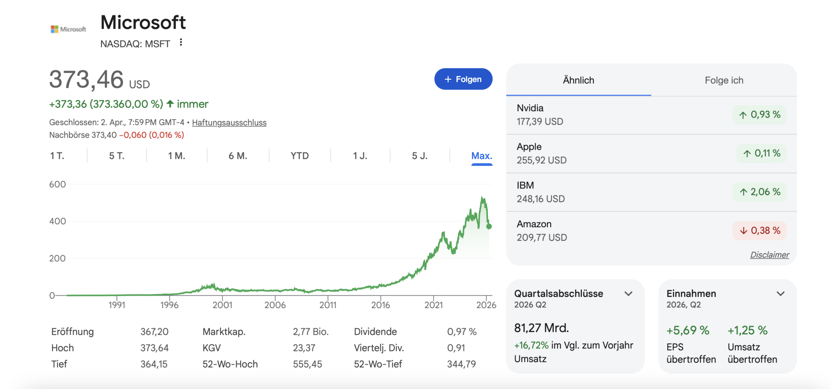Open the Disclaimer link

pos(769,255)
